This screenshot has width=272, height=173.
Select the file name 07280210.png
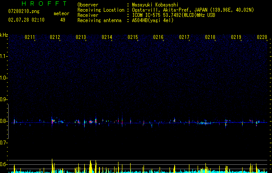[24, 12]
